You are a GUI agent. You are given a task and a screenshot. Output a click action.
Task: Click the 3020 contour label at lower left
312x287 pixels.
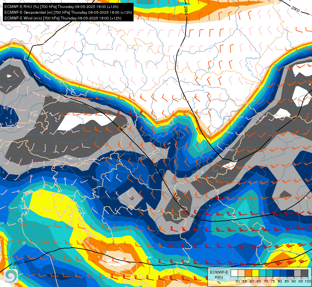pos(18,263)
